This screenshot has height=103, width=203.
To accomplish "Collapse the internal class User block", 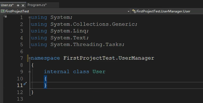I will point(30,72).
